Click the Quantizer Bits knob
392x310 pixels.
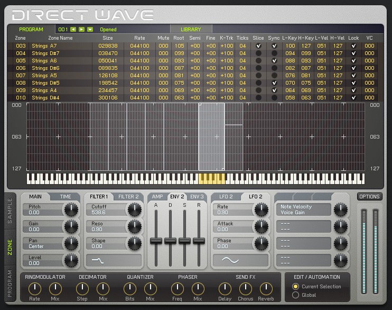coord(130,289)
